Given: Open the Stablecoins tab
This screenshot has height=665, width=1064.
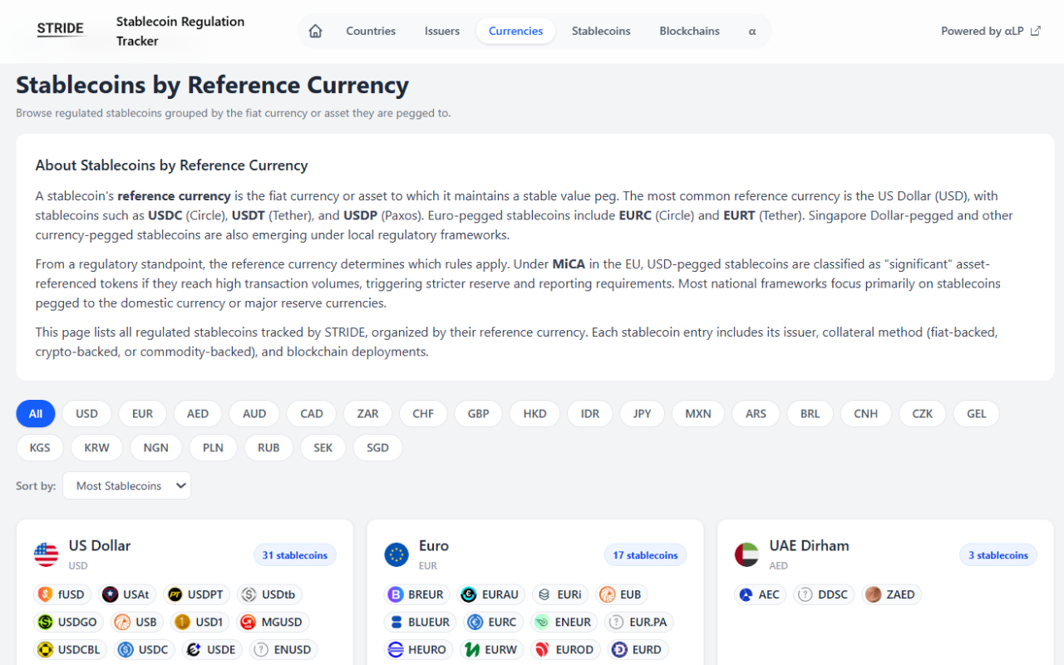Looking at the screenshot, I should [601, 31].
